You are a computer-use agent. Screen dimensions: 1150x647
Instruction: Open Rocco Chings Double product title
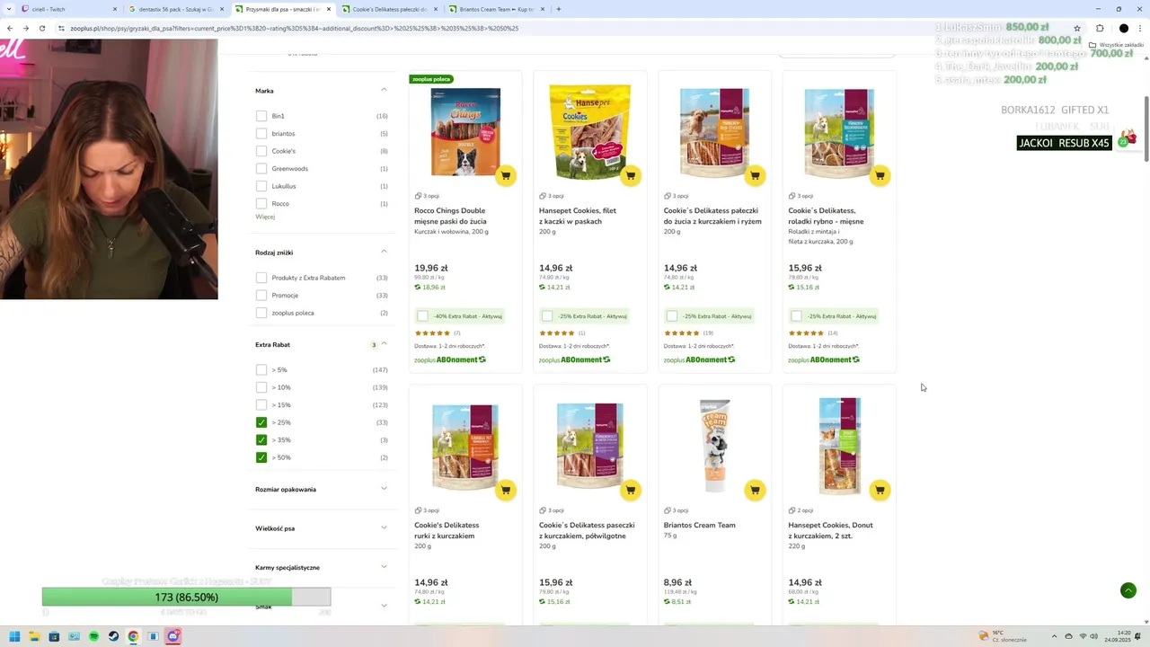pos(450,216)
